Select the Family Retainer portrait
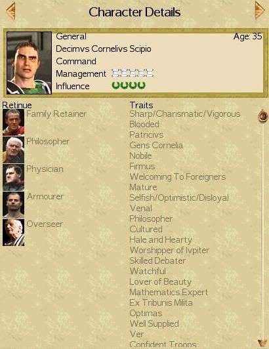The image size is (269, 349). coord(13,122)
